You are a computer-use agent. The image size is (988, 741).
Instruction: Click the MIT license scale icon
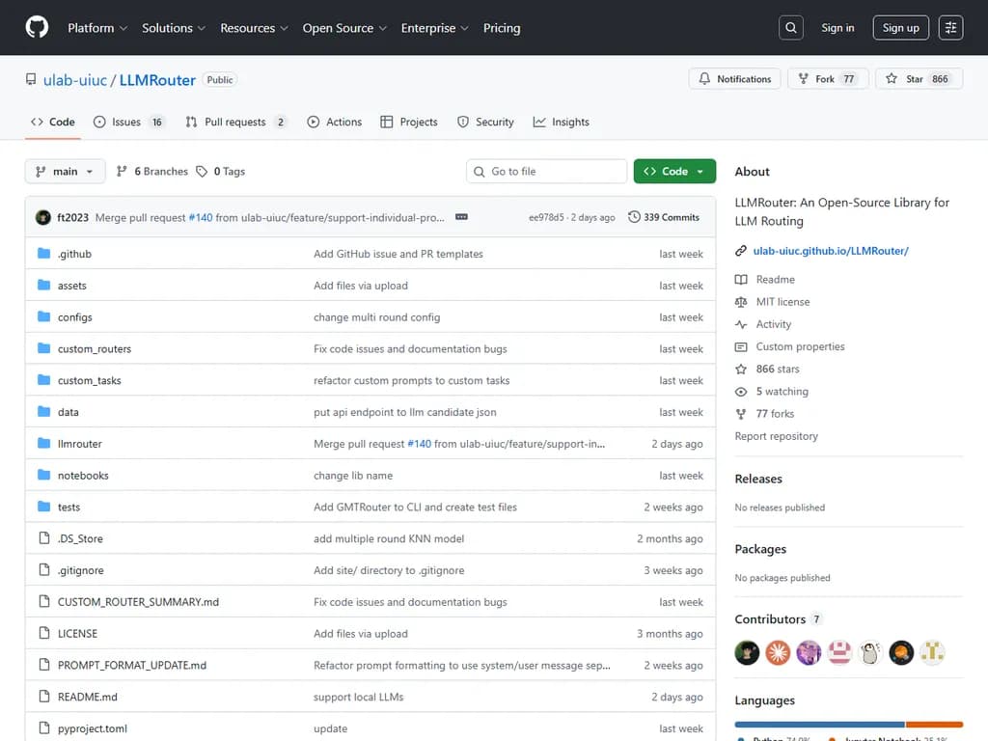741,301
